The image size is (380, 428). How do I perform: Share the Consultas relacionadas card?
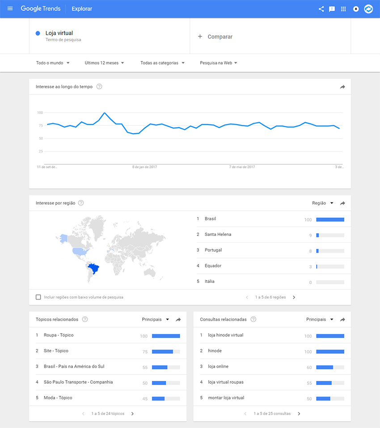click(342, 319)
